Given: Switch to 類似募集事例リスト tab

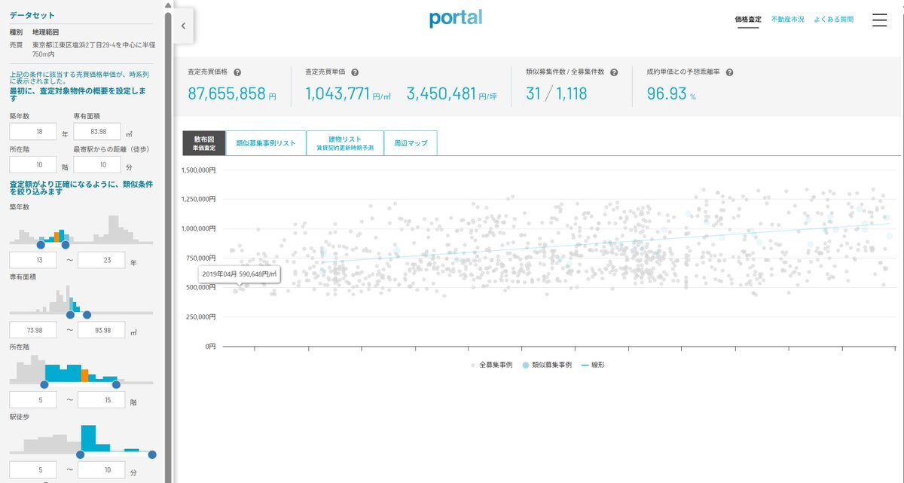Looking at the screenshot, I should click(266, 143).
